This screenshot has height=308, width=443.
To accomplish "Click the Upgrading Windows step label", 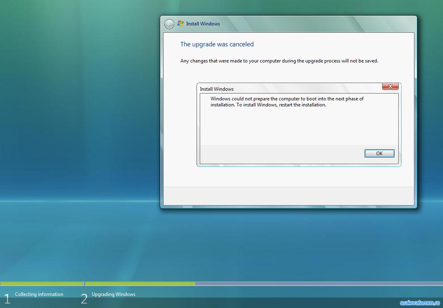I will (x=114, y=294).
